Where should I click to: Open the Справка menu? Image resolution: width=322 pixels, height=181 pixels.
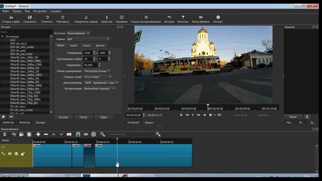[55, 11]
